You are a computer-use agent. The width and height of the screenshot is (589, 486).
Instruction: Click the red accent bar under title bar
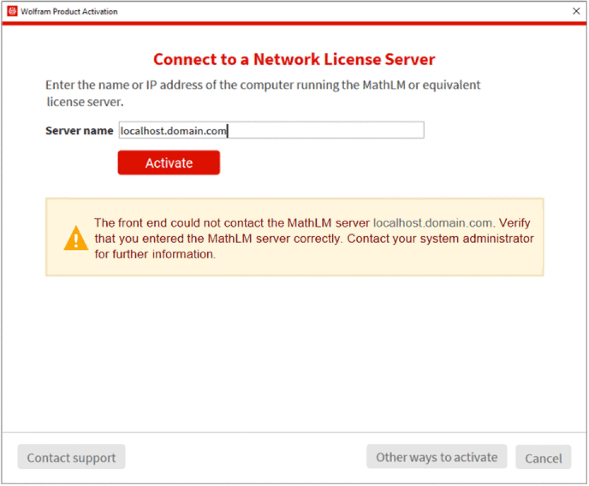[x=294, y=23]
